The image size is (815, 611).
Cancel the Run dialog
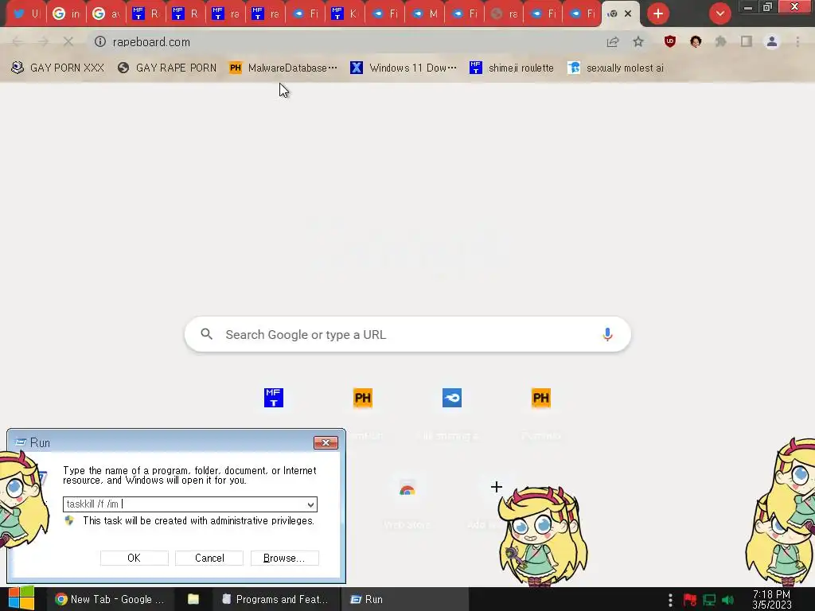[209, 558]
